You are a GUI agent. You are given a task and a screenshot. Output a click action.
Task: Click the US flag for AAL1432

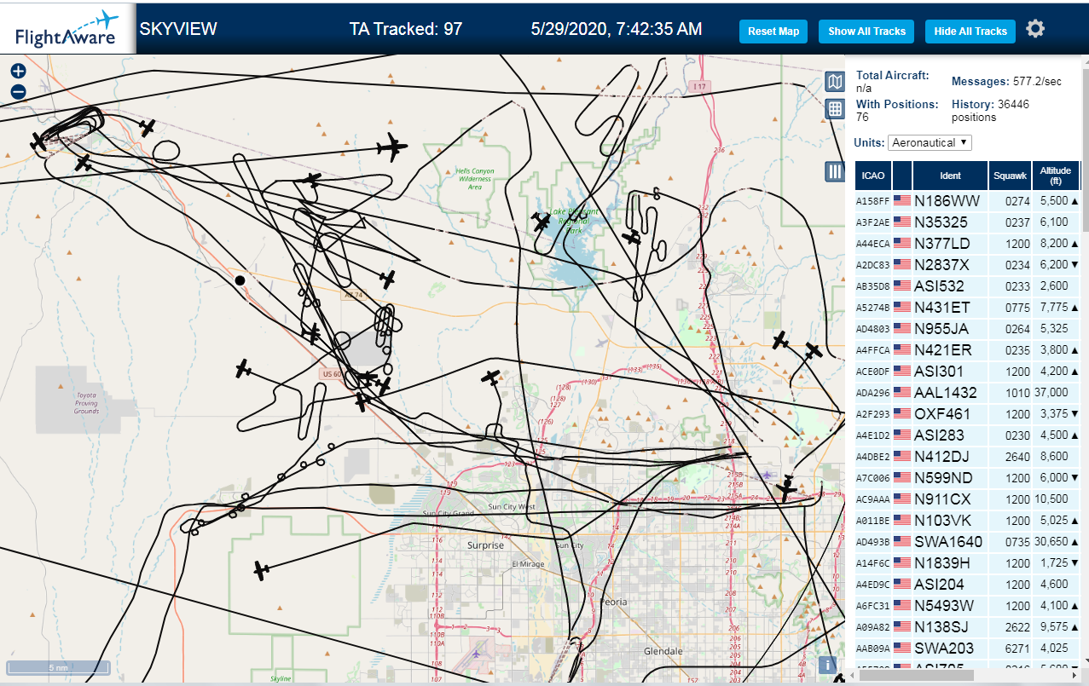(x=902, y=393)
